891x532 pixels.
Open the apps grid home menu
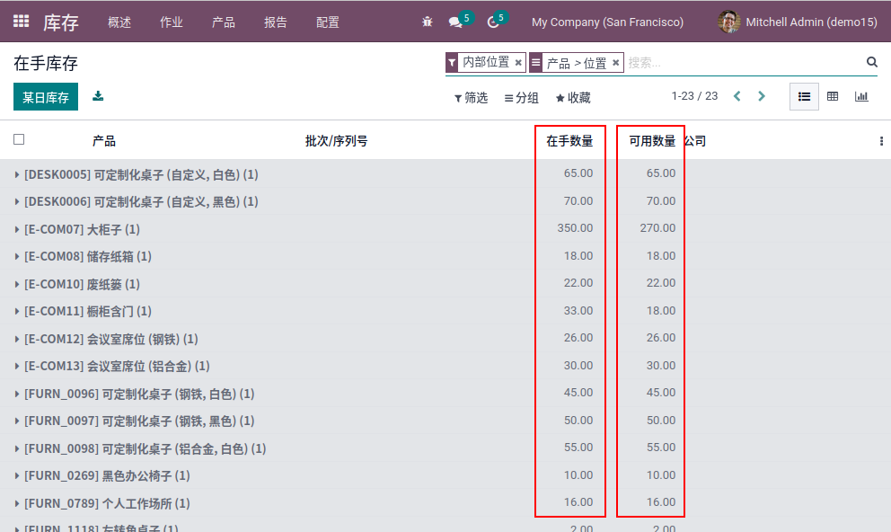(21, 22)
